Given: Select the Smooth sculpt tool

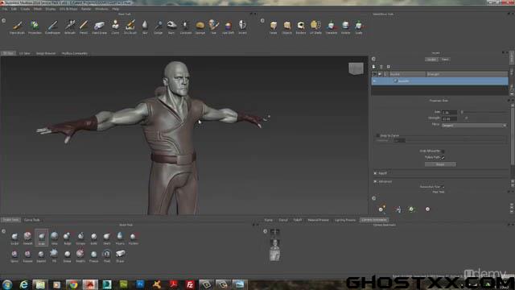Looking at the screenshot, I should pos(27,238).
